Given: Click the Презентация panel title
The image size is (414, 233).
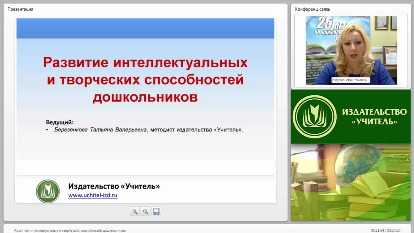Looking at the screenshot, I should pyautogui.click(x=20, y=9).
